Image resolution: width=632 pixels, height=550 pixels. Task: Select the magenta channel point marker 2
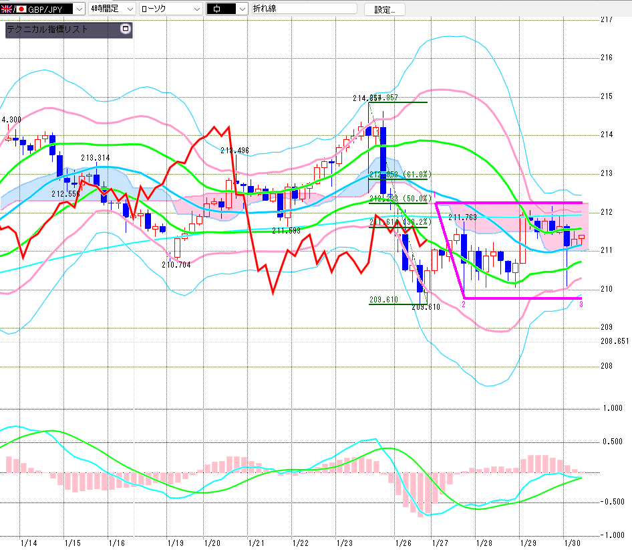[x=464, y=304]
